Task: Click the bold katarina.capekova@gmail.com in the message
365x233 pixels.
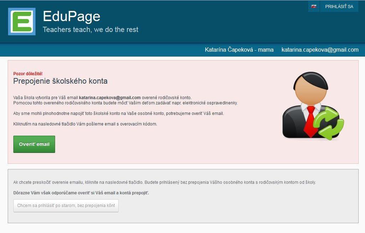Action: point(110,98)
